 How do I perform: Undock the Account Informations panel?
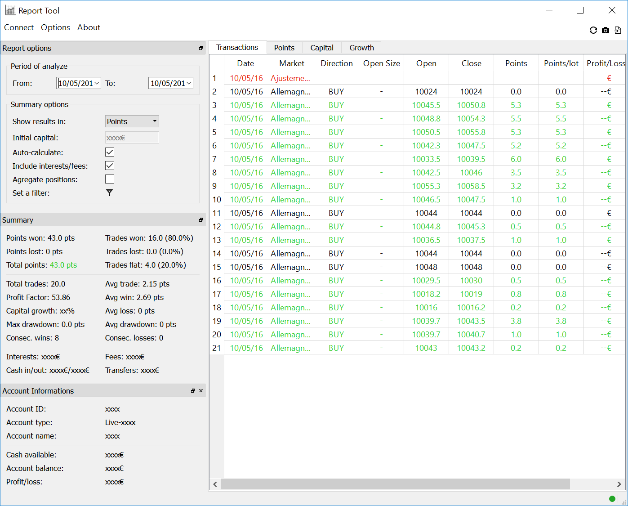click(x=193, y=391)
